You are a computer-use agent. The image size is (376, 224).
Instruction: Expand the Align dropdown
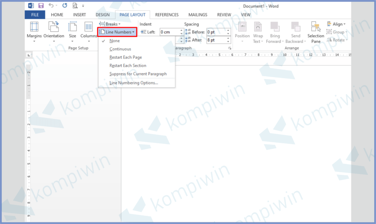click(x=336, y=24)
